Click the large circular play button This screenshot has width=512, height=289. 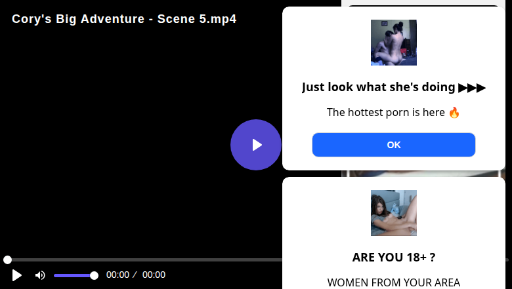click(256, 145)
